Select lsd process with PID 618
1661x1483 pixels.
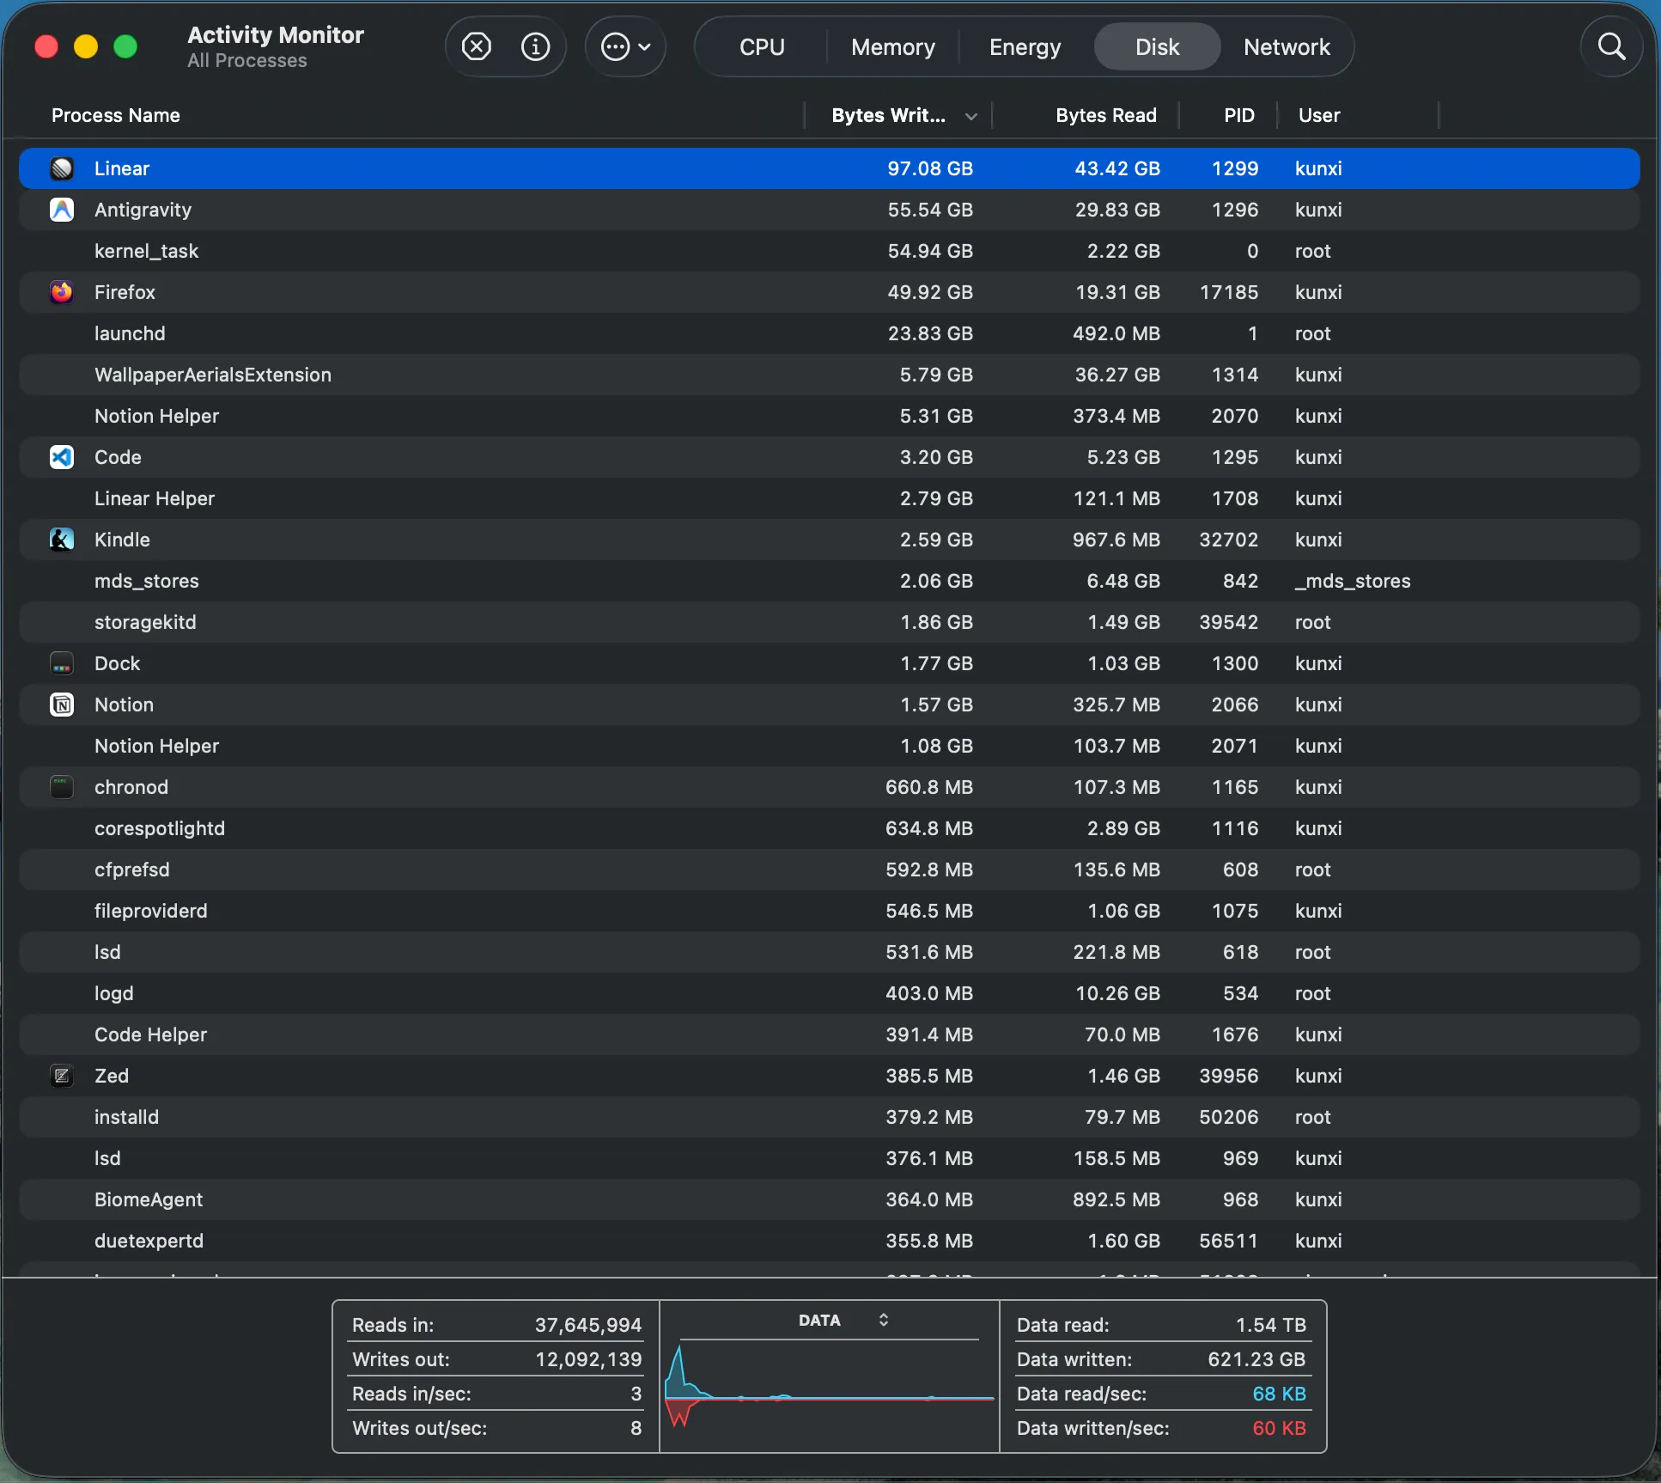coord(830,952)
